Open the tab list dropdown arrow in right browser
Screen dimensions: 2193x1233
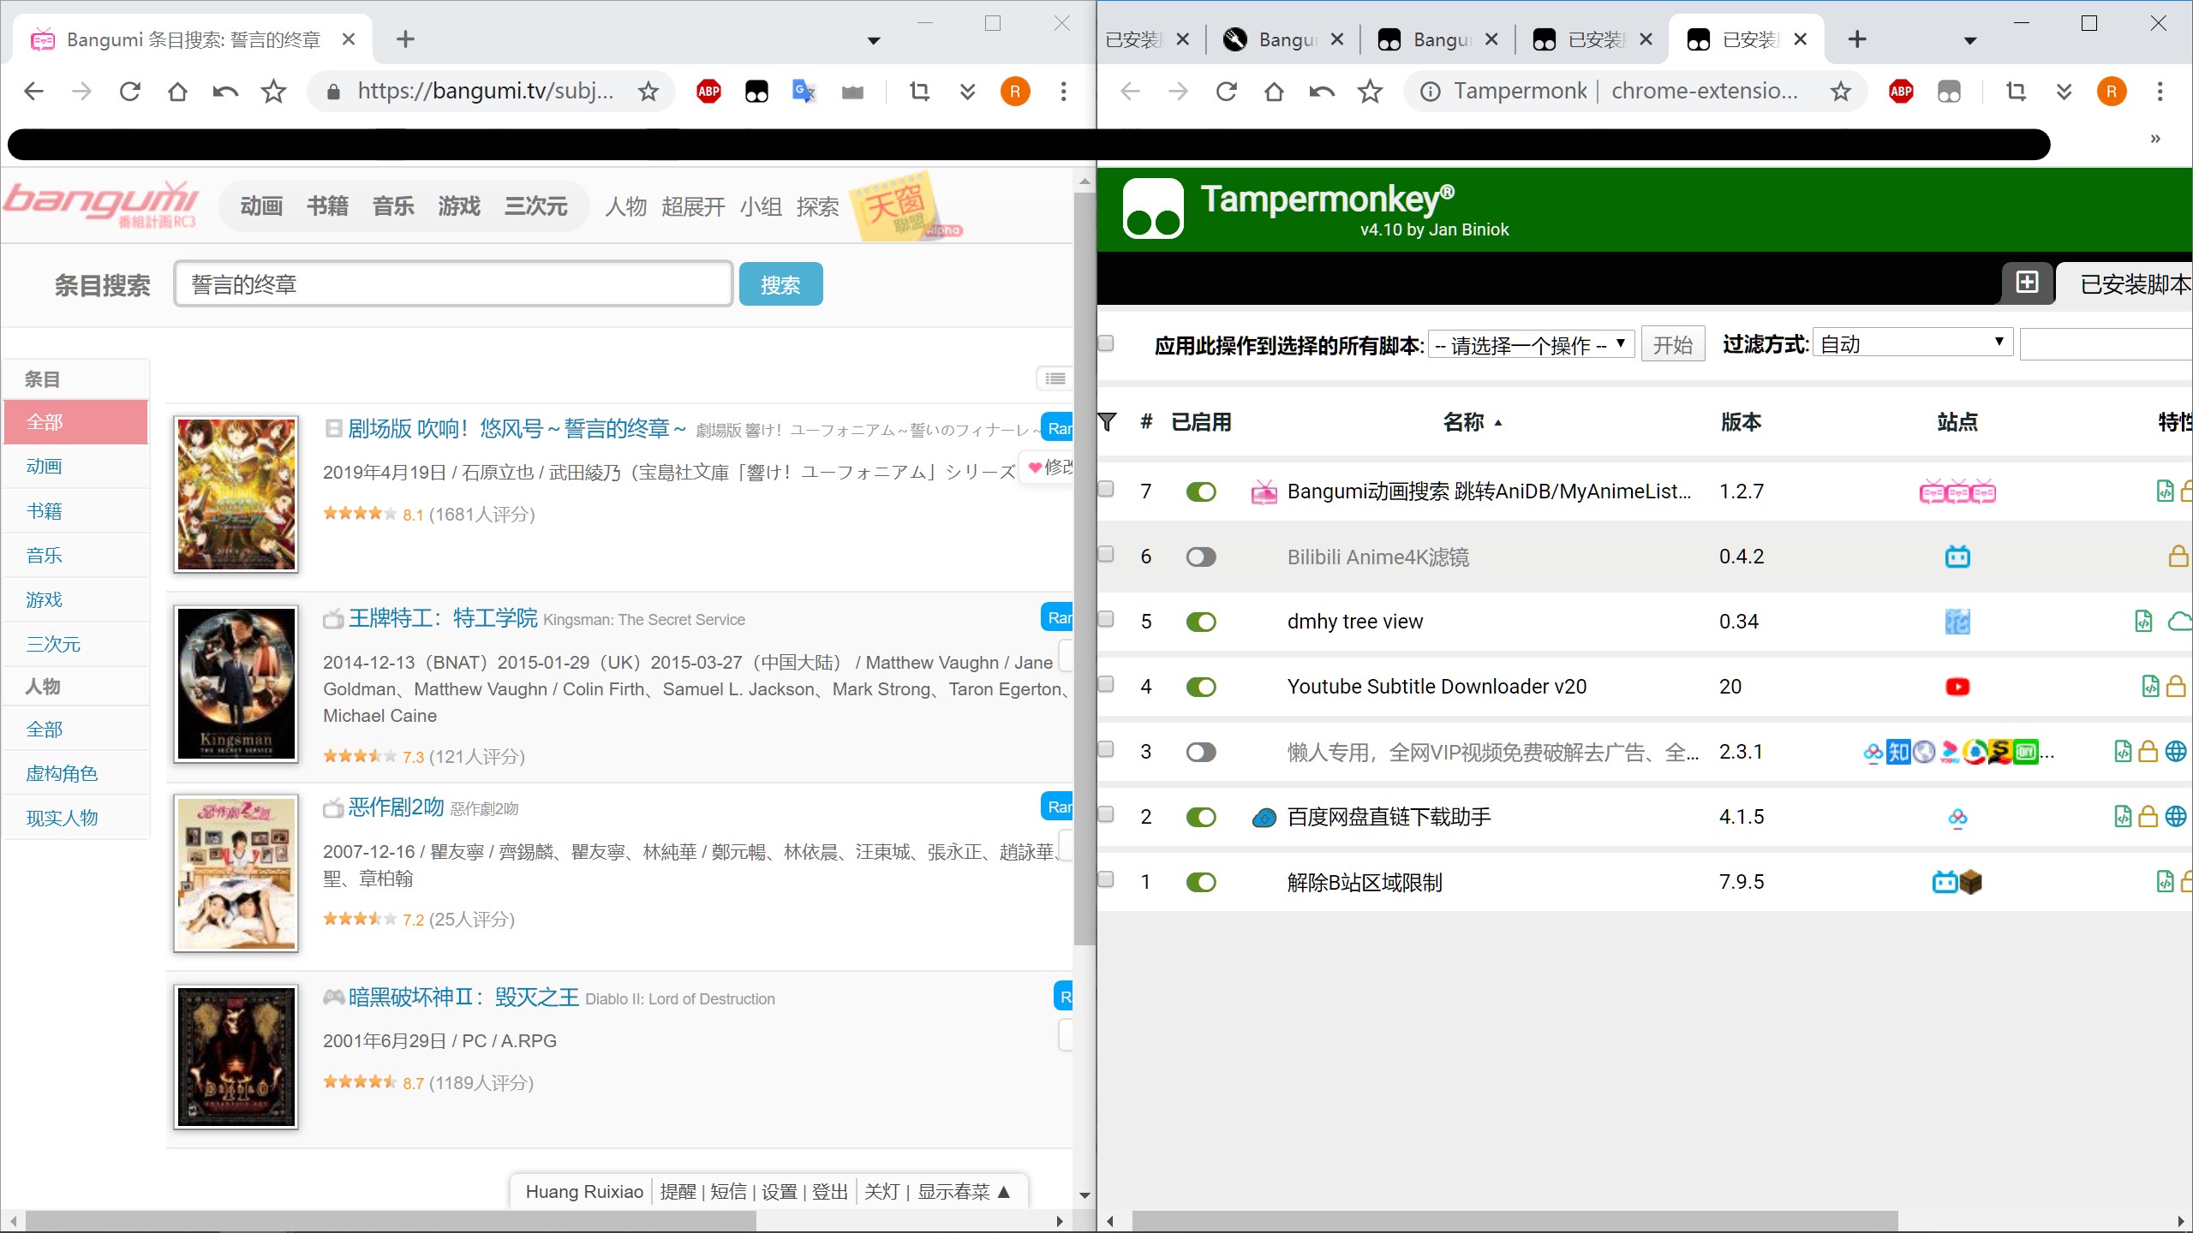point(1970,40)
